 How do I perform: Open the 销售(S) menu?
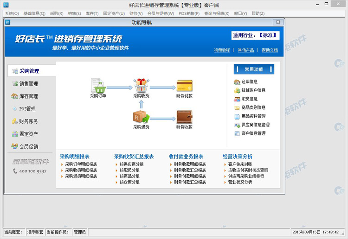[74, 13]
